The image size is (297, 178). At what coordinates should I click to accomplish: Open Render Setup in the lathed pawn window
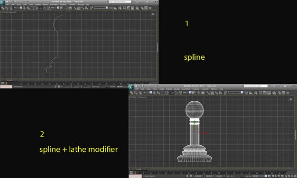click(x=279, y=93)
